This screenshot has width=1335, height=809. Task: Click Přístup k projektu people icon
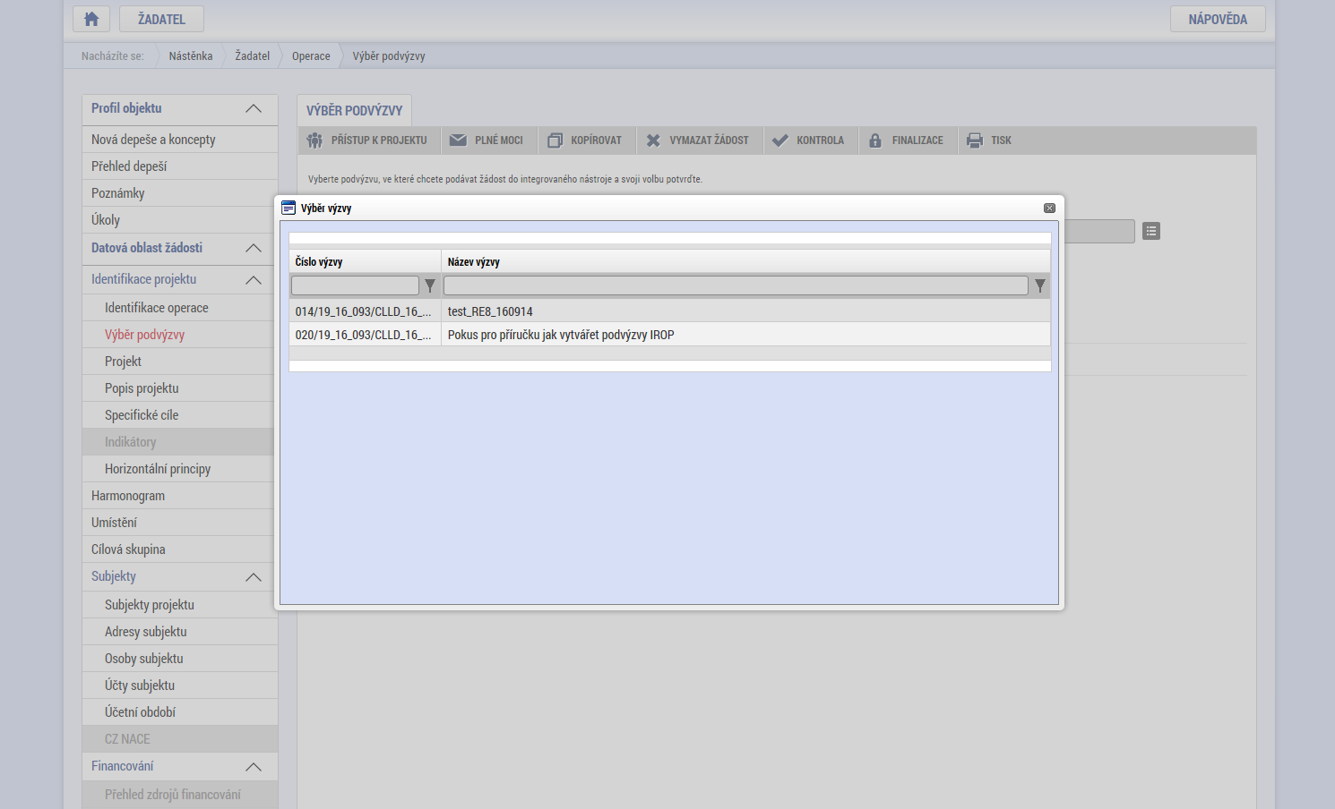(x=314, y=141)
